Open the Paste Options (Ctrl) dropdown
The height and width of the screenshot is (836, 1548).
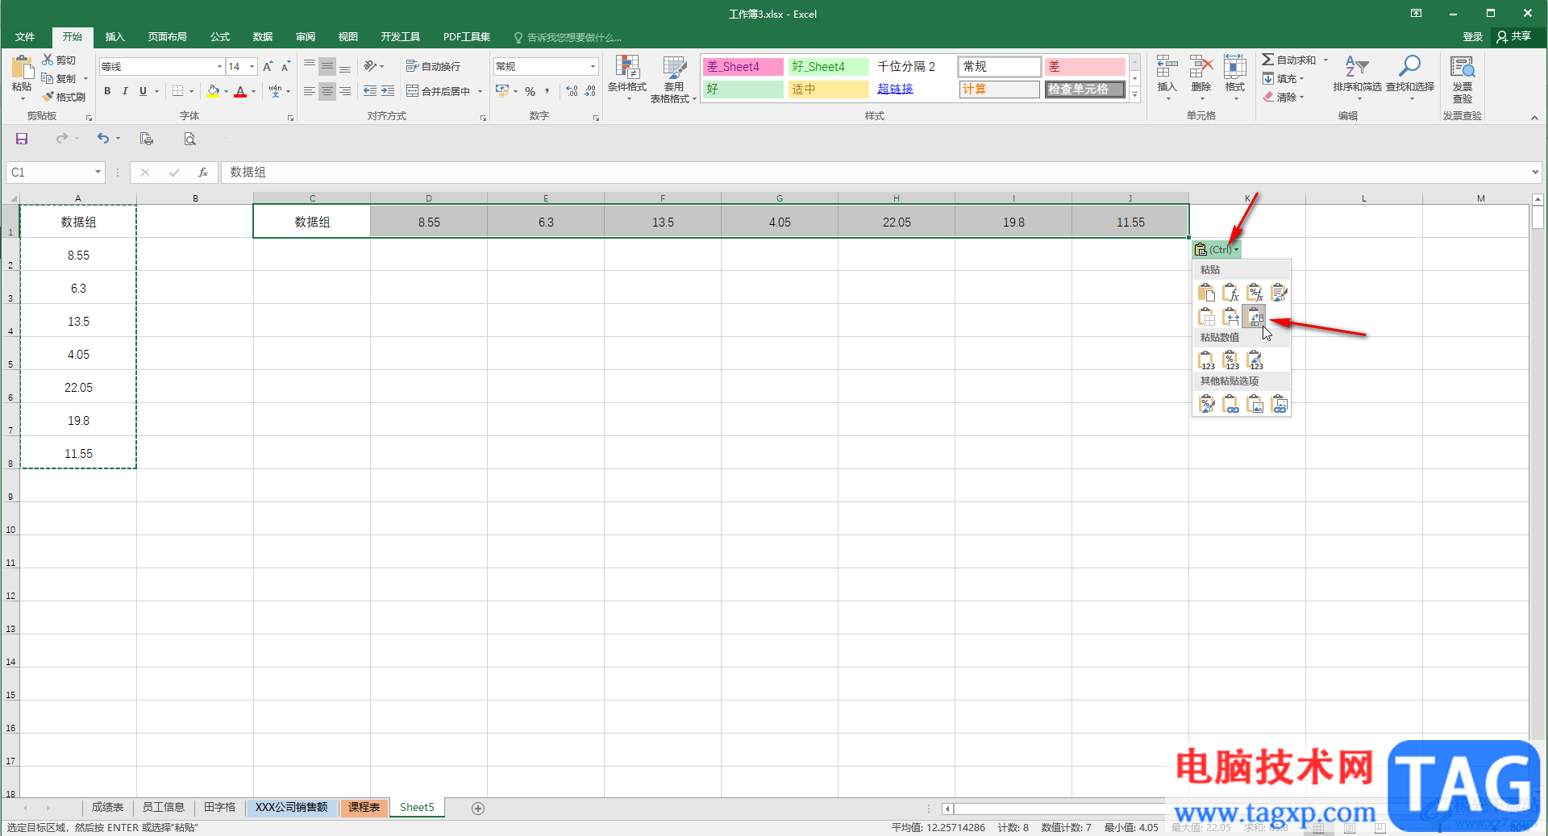(x=1217, y=250)
